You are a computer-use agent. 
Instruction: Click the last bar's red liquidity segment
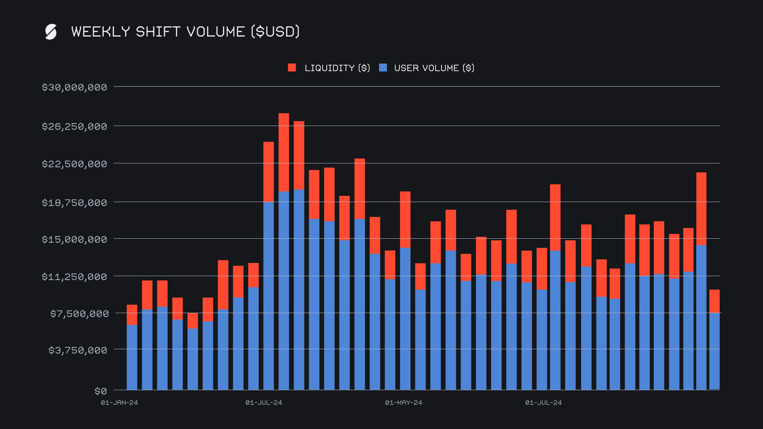pos(715,301)
